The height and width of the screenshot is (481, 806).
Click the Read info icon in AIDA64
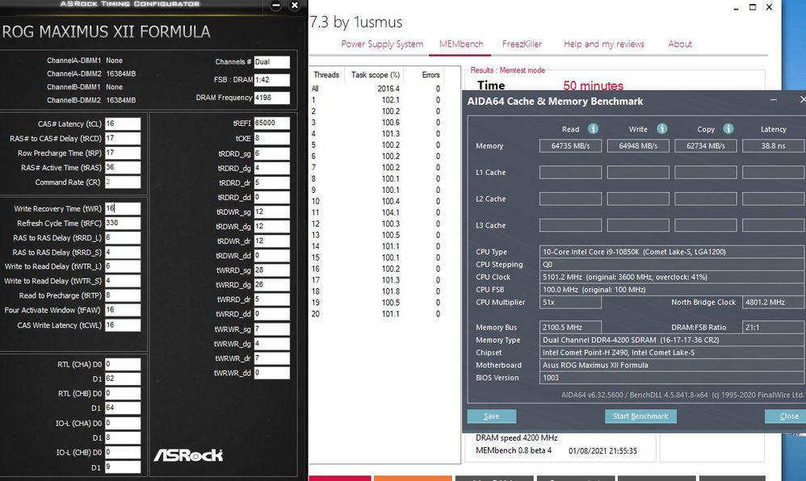click(x=593, y=128)
